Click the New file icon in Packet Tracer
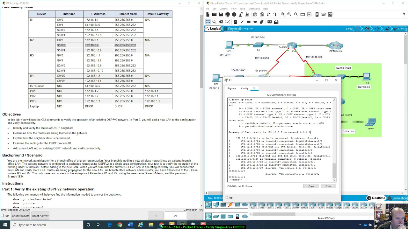 pyautogui.click(x=208, y=15)
